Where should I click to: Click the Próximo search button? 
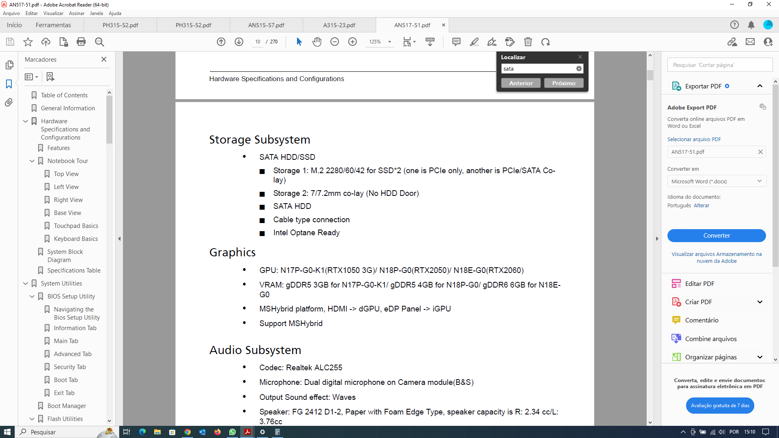pyautogui.click(x=564, y=83)
